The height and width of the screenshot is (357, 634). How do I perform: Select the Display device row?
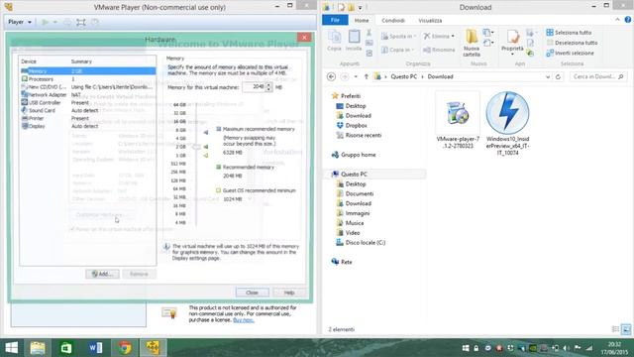(x=88, y=126)
